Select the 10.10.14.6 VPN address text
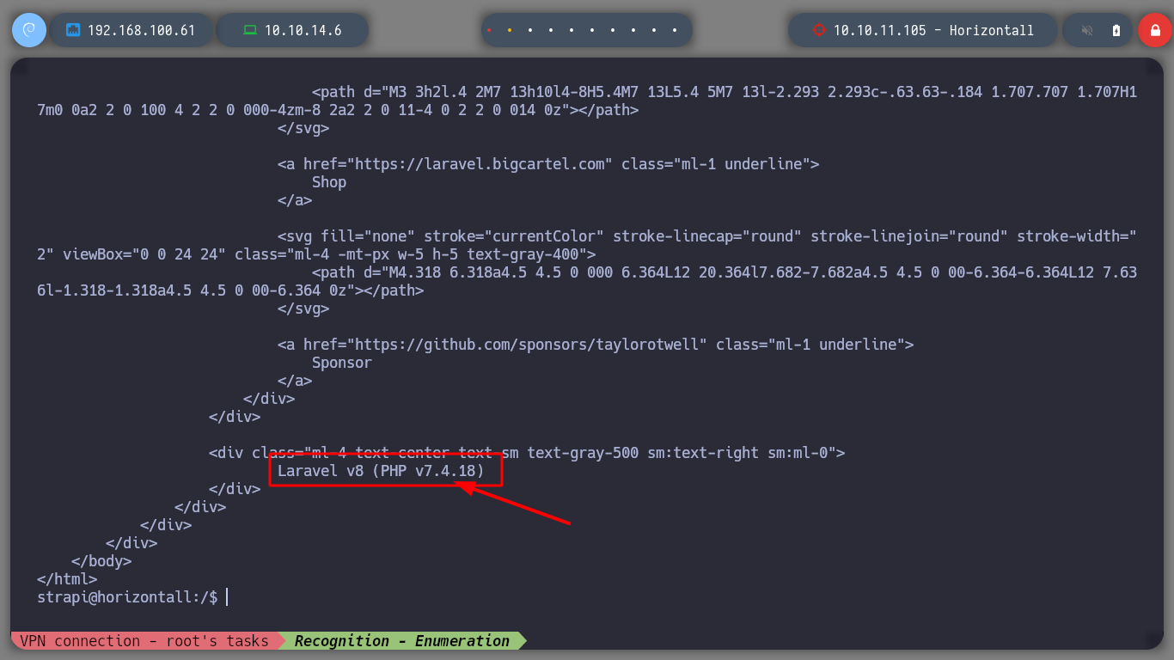Screen dimensions: 1174x660 click(x=303, y=30)
